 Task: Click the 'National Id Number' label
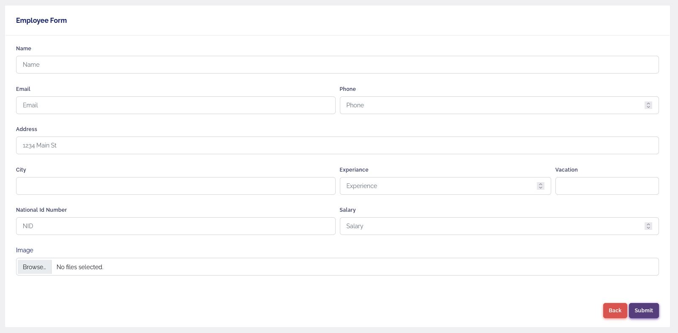41,210
